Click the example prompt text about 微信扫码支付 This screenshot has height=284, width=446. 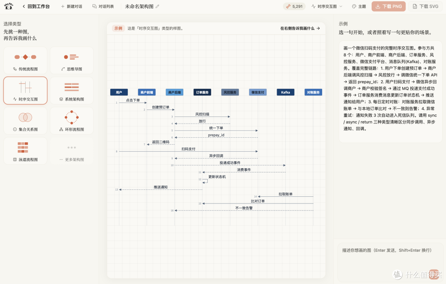pos(390,88)
